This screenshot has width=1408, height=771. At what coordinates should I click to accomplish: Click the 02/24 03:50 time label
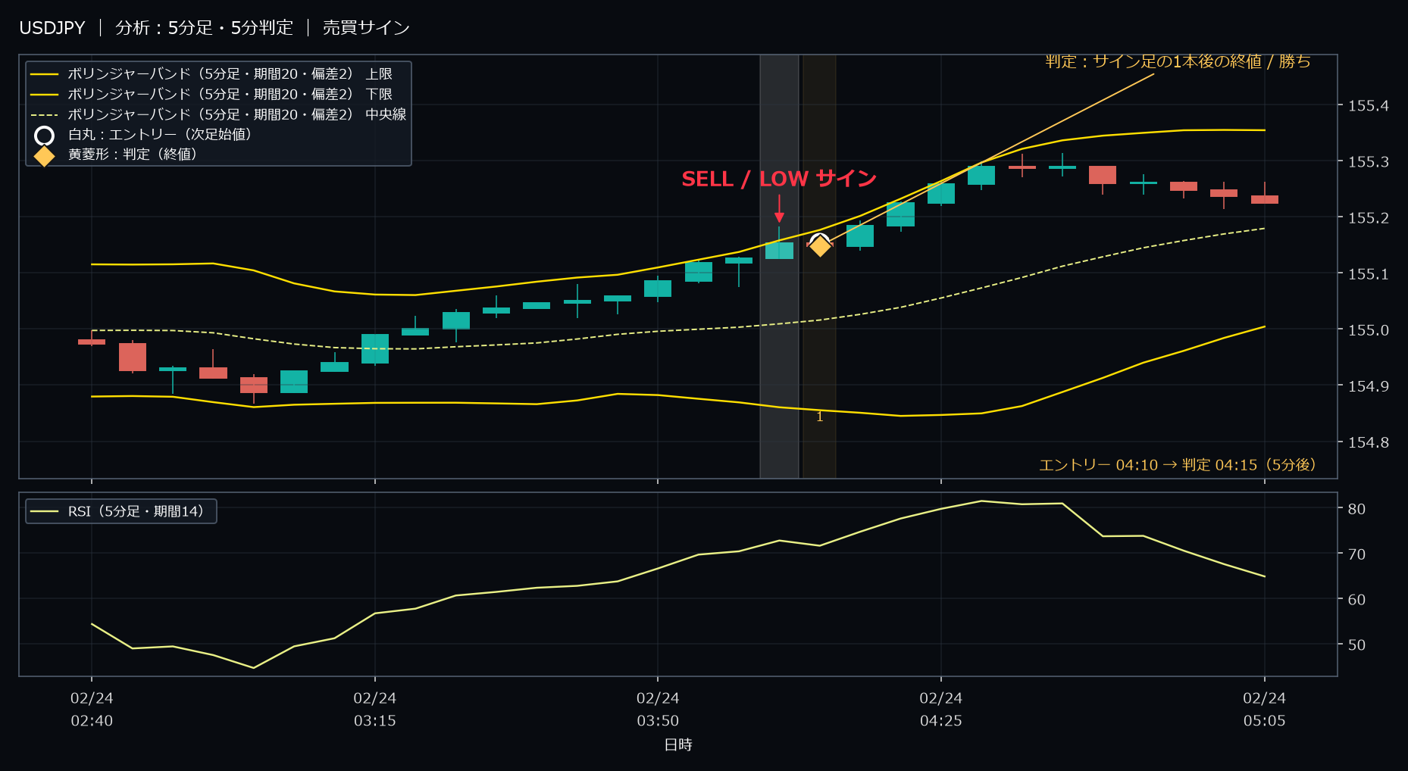coord(658,710)
